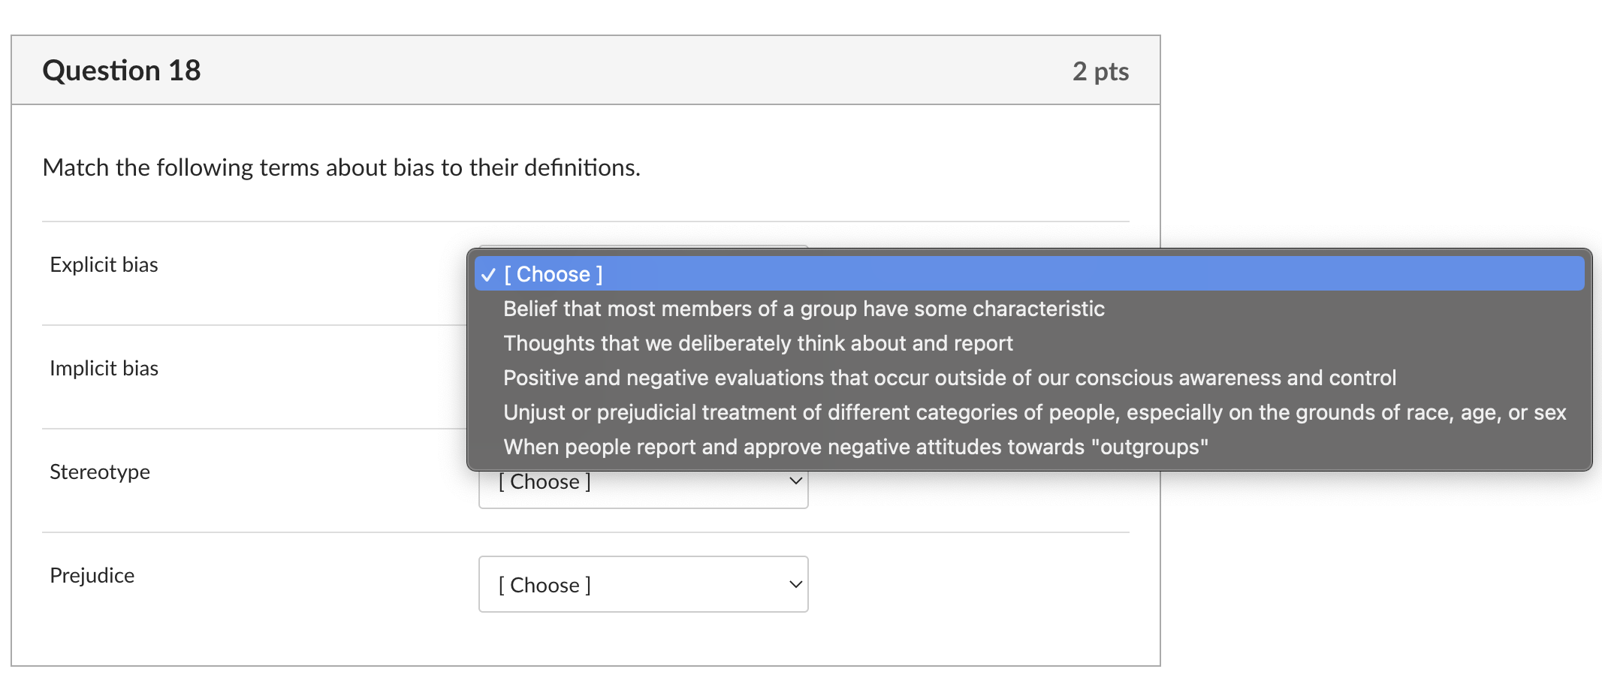Select "Thoughts that we deliberately think about and report"
1602x678 pixels.
(x=758, y=343)
